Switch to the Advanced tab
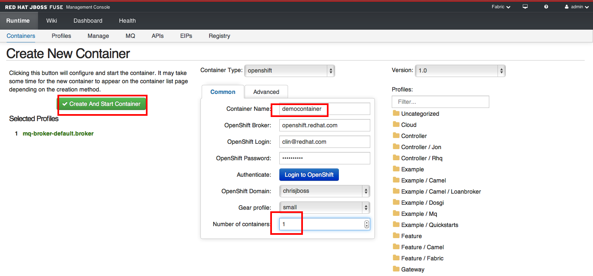This screenshot has height=276, width=593. 266,92
